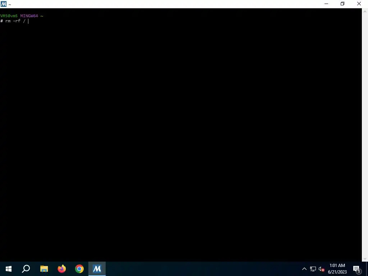Minimize the terminal window
The height and width of the screenshot is (276, 368).
tap(326, 4)
